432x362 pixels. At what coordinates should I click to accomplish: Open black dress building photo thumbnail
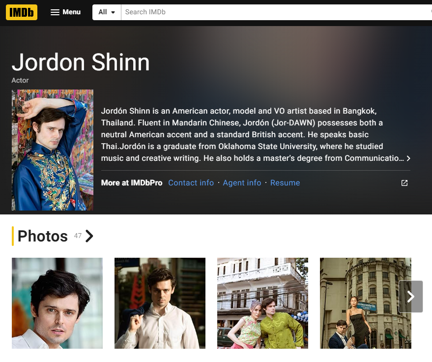click(x=365, y=303)
